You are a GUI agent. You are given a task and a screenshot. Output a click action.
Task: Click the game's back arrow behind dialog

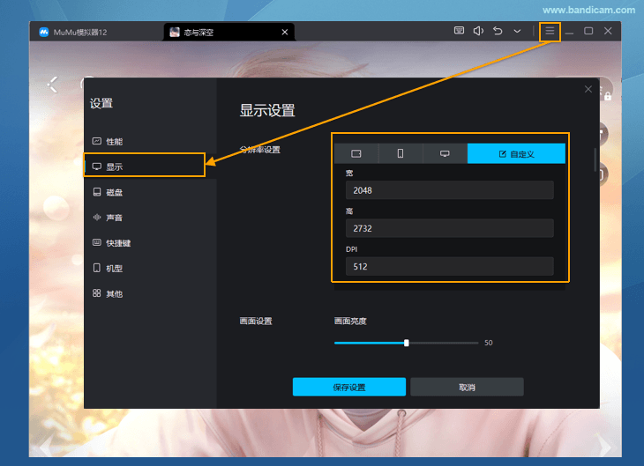(53, 85)
